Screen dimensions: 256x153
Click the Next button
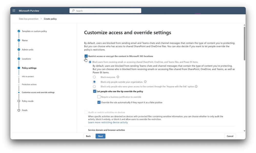100,136
